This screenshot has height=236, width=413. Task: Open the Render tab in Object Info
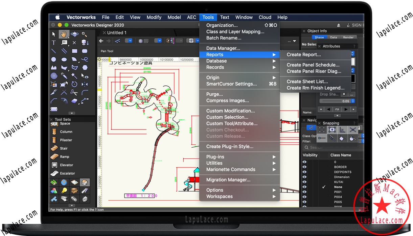point(348,37)
